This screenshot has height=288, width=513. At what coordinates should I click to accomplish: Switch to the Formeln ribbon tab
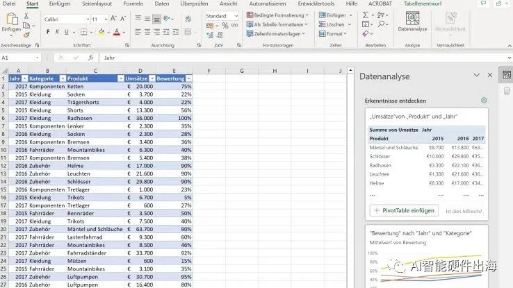coord(133,4)
